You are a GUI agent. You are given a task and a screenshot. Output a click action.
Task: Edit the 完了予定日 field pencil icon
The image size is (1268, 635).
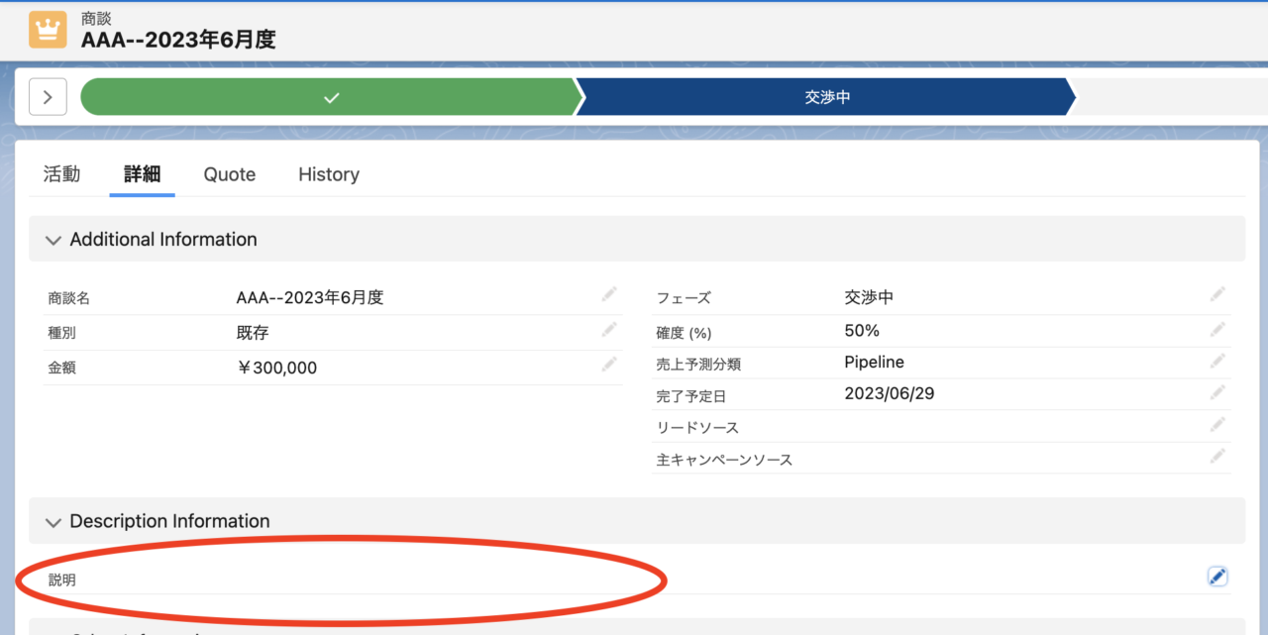click(x=1217, y=392)
